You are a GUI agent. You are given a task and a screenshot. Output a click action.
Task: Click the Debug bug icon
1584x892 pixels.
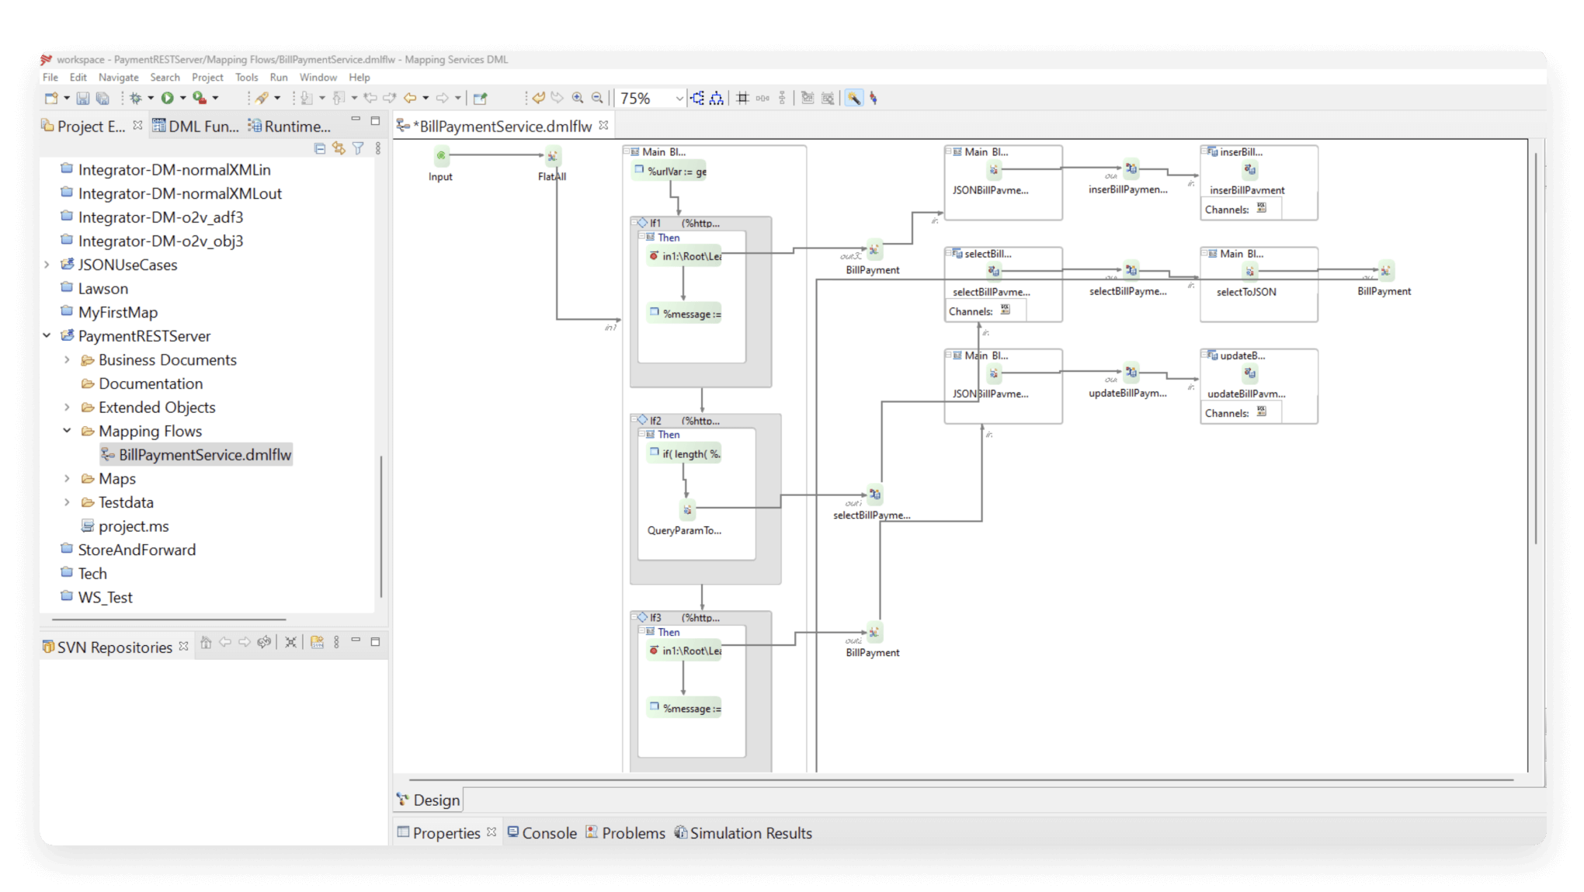point(135,98)
